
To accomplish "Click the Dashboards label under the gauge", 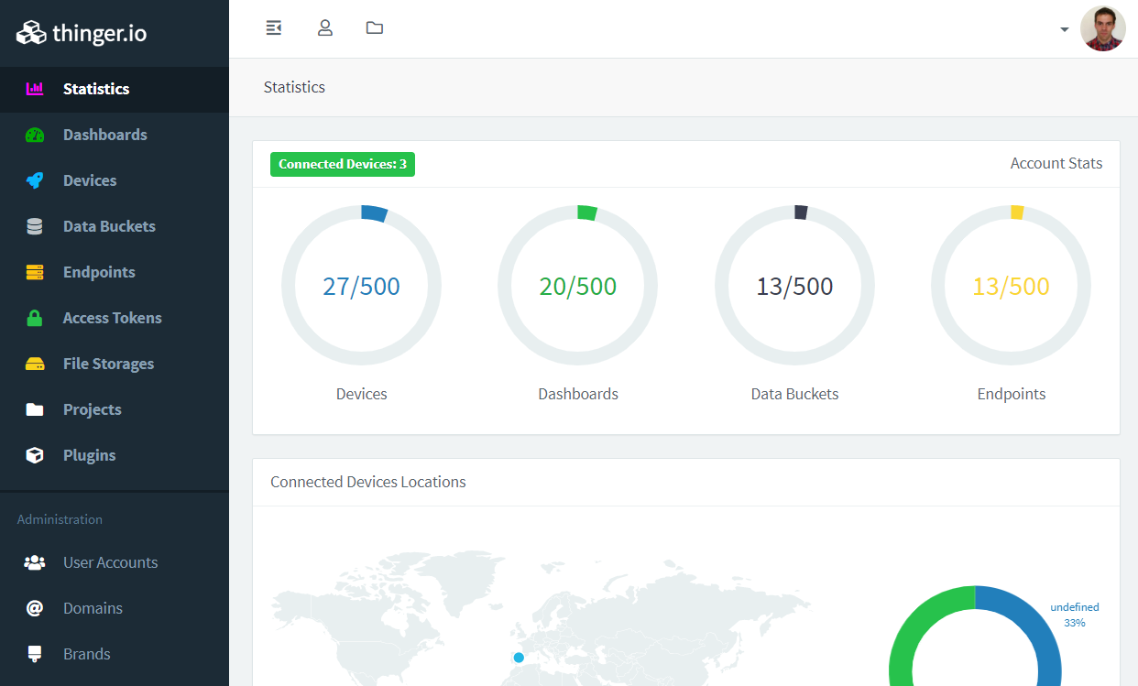I will [x=578, y=394].
